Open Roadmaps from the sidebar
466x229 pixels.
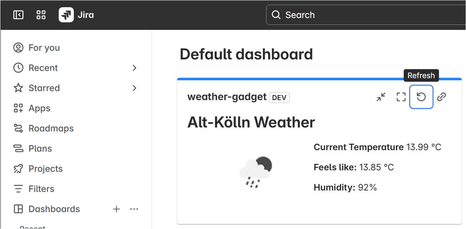pyautogui.click(x=51, y=128)
